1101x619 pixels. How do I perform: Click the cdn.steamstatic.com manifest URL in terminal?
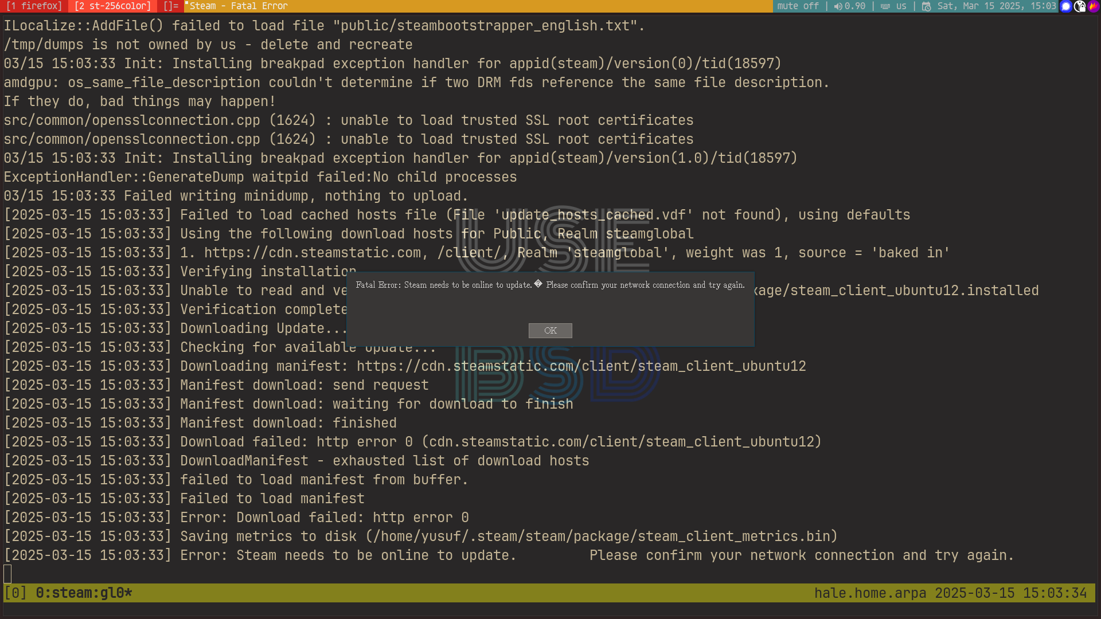click(581, 366)
